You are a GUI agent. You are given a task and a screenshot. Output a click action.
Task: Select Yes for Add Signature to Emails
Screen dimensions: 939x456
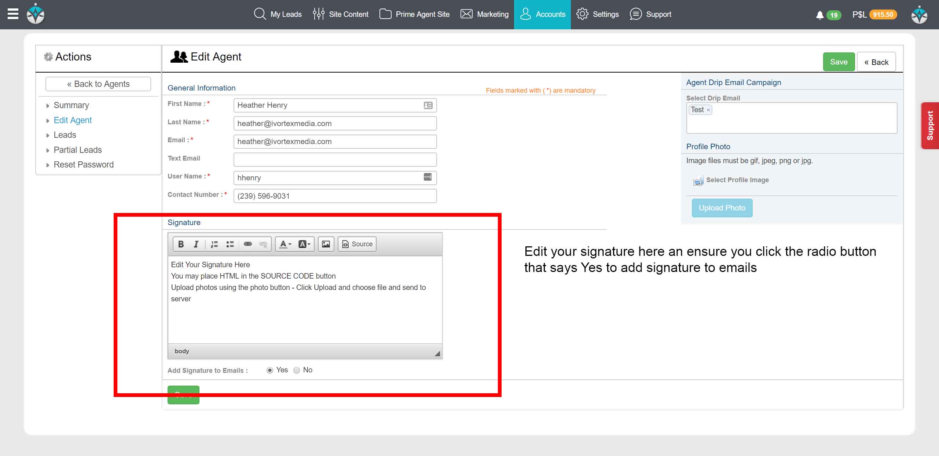[270, 370]
